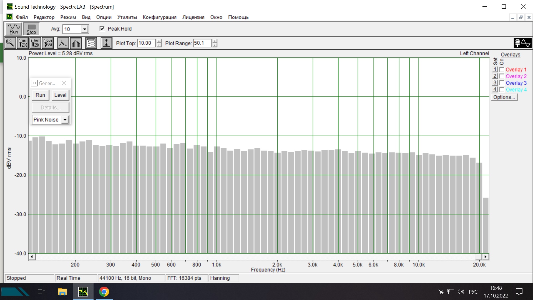The height and width of the screenshot is (300, 533).
Task: Open the Avg count dropdown
Action: (85, 29)
